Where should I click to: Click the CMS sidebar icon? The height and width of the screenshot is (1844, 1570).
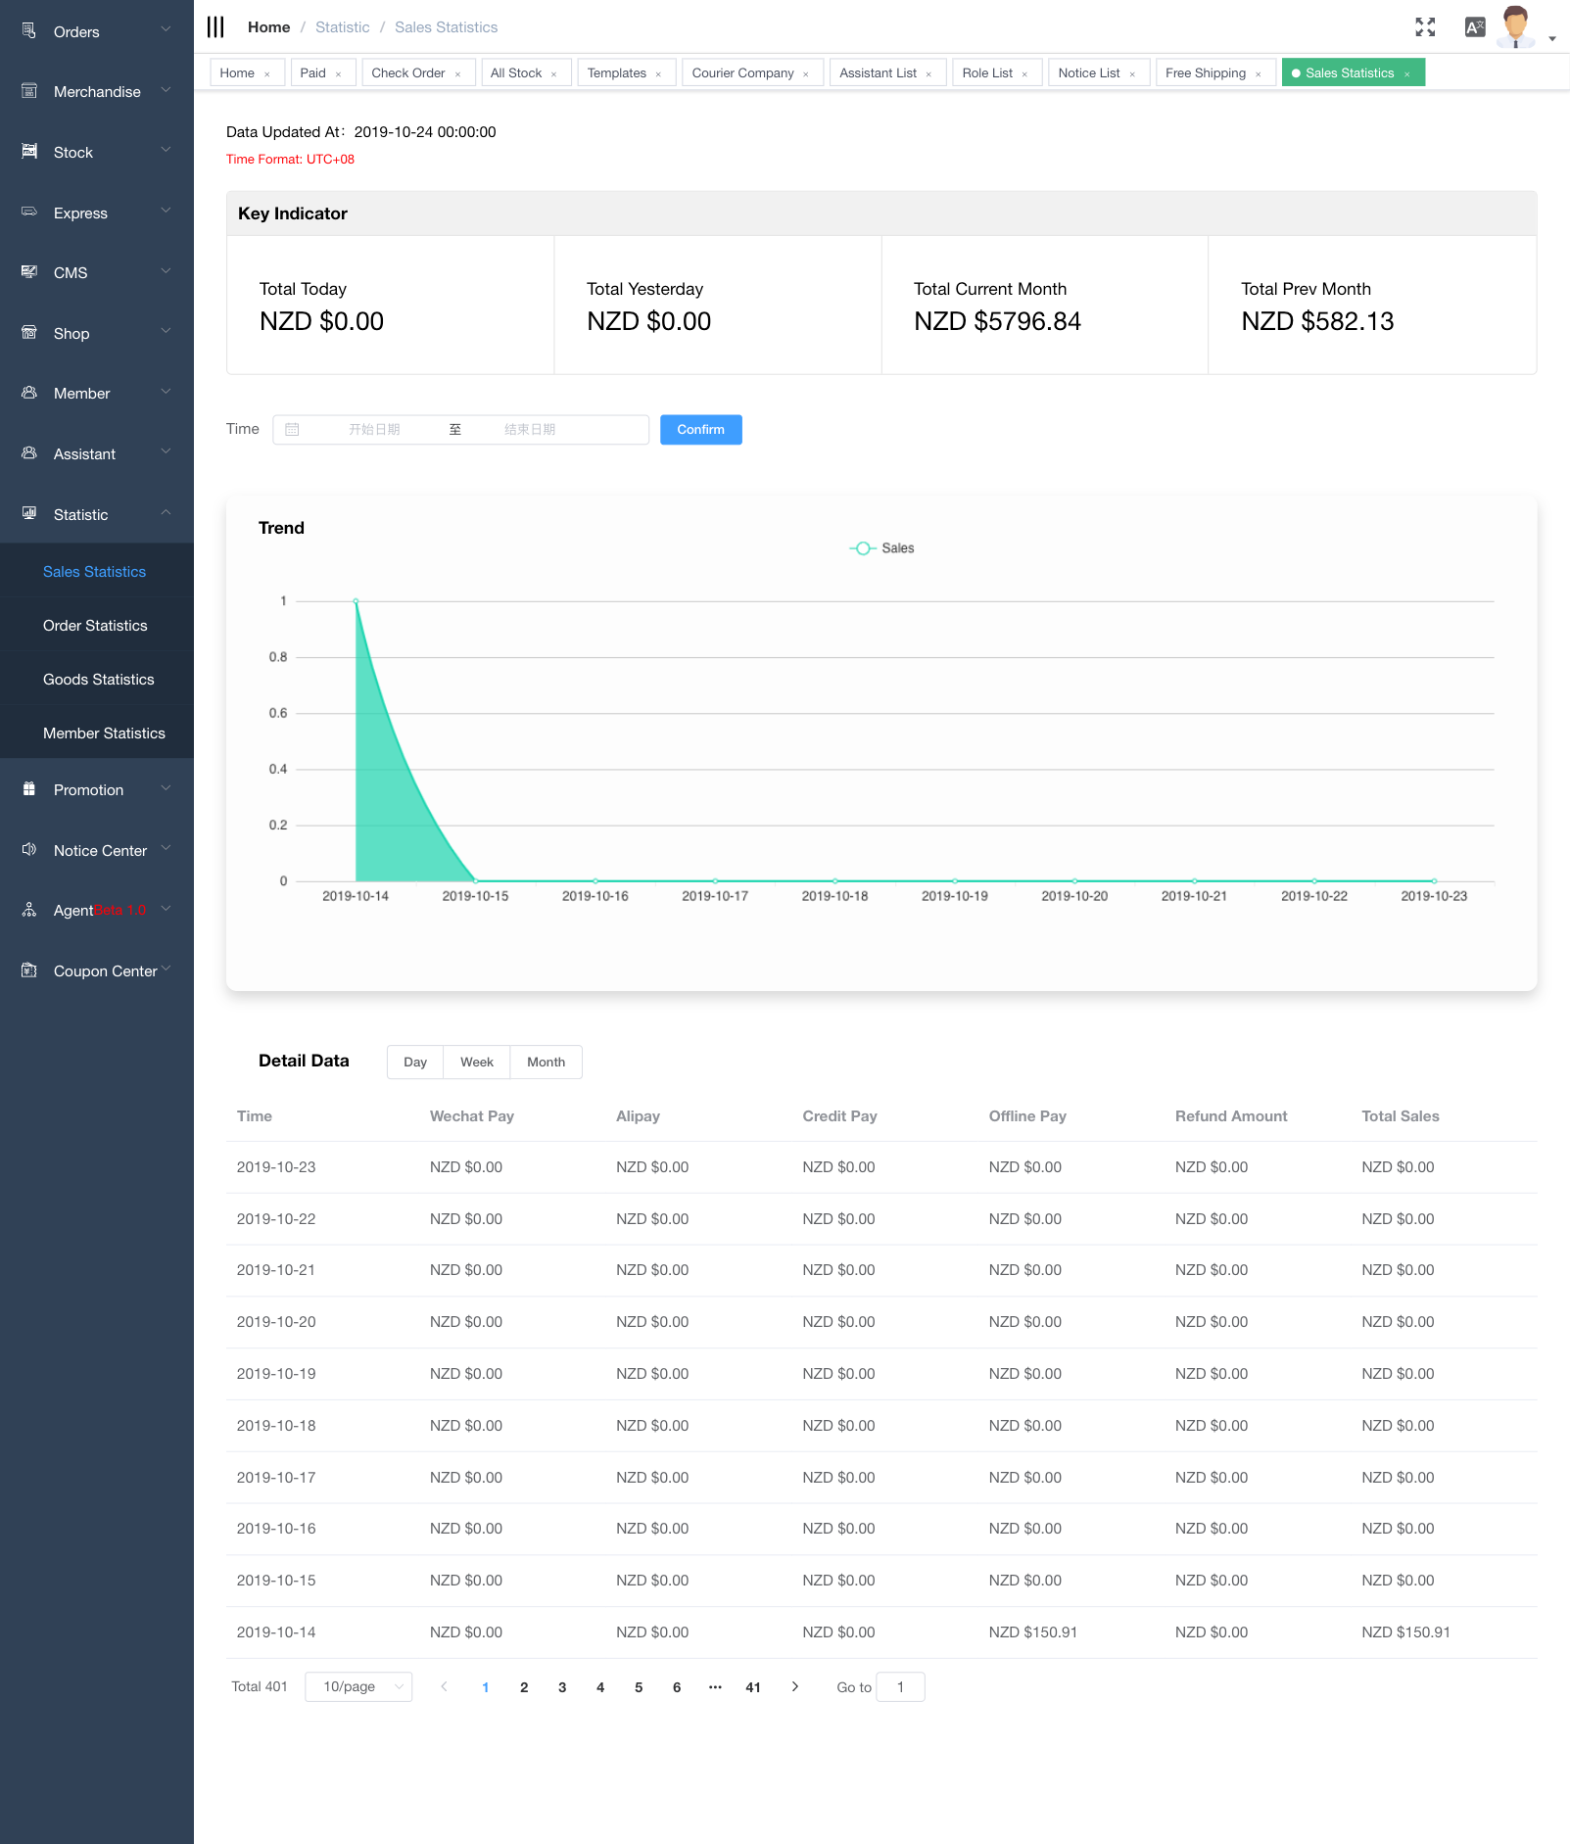click(29, 271)
